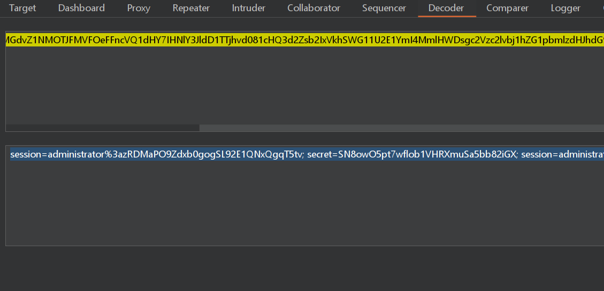Screen dimensions: 604x291
Task: Open the Repeater tab
Action: point(191,8)
